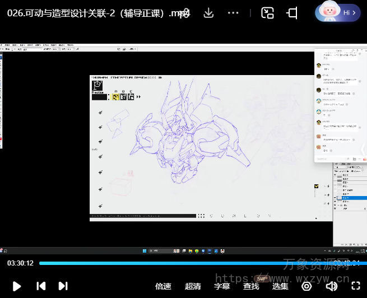Open the Hi assistant avatar button
This screenshot has height=298, width=367.
pyautogui.click(x=337, y=12)
